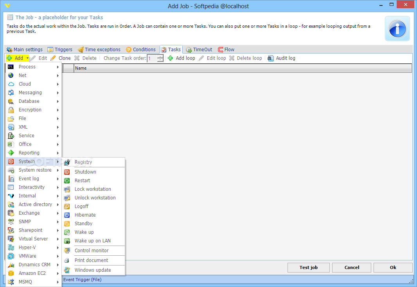Click Delete loop in toolbar

coord(245,58)
